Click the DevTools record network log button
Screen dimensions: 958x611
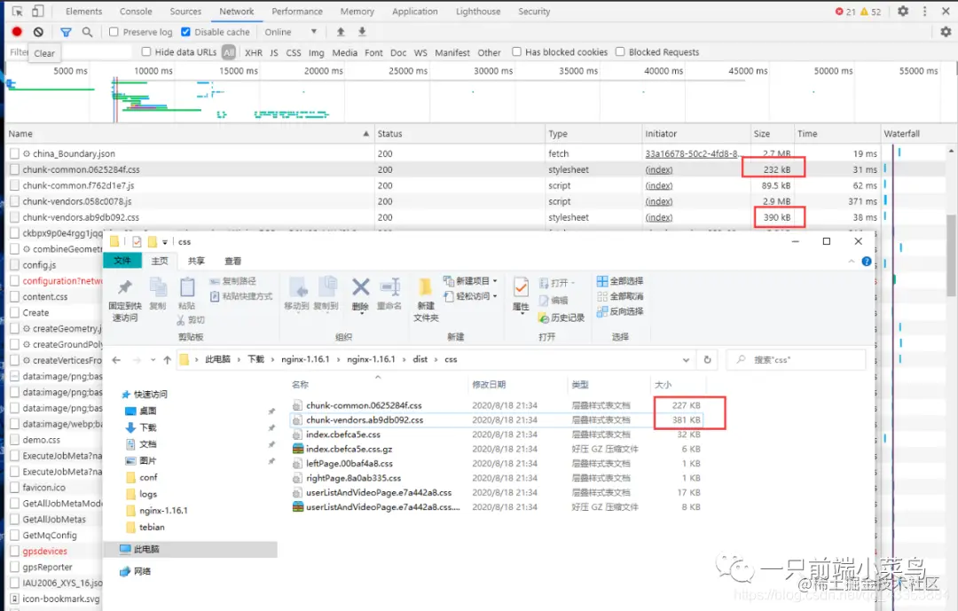coord(17,32)
